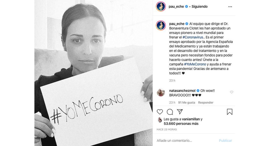Open natasanchezmol's avatar thumbnail
The width and height of the screenshot is (259, 146).
(x=161, y=92)
